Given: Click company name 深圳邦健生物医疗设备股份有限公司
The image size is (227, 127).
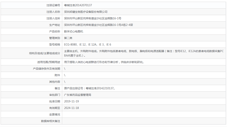Looking at the screenshot, I should click(x=86, y=12).
